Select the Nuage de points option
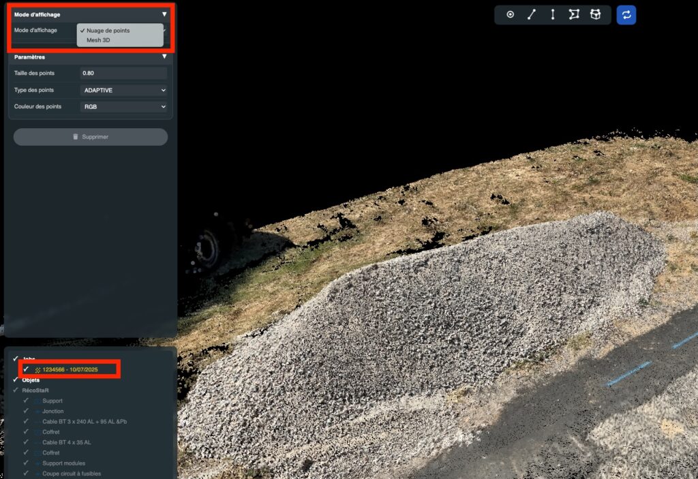This screenshot has width=698, height=479. pyautogui.click(x=108, y=31)
